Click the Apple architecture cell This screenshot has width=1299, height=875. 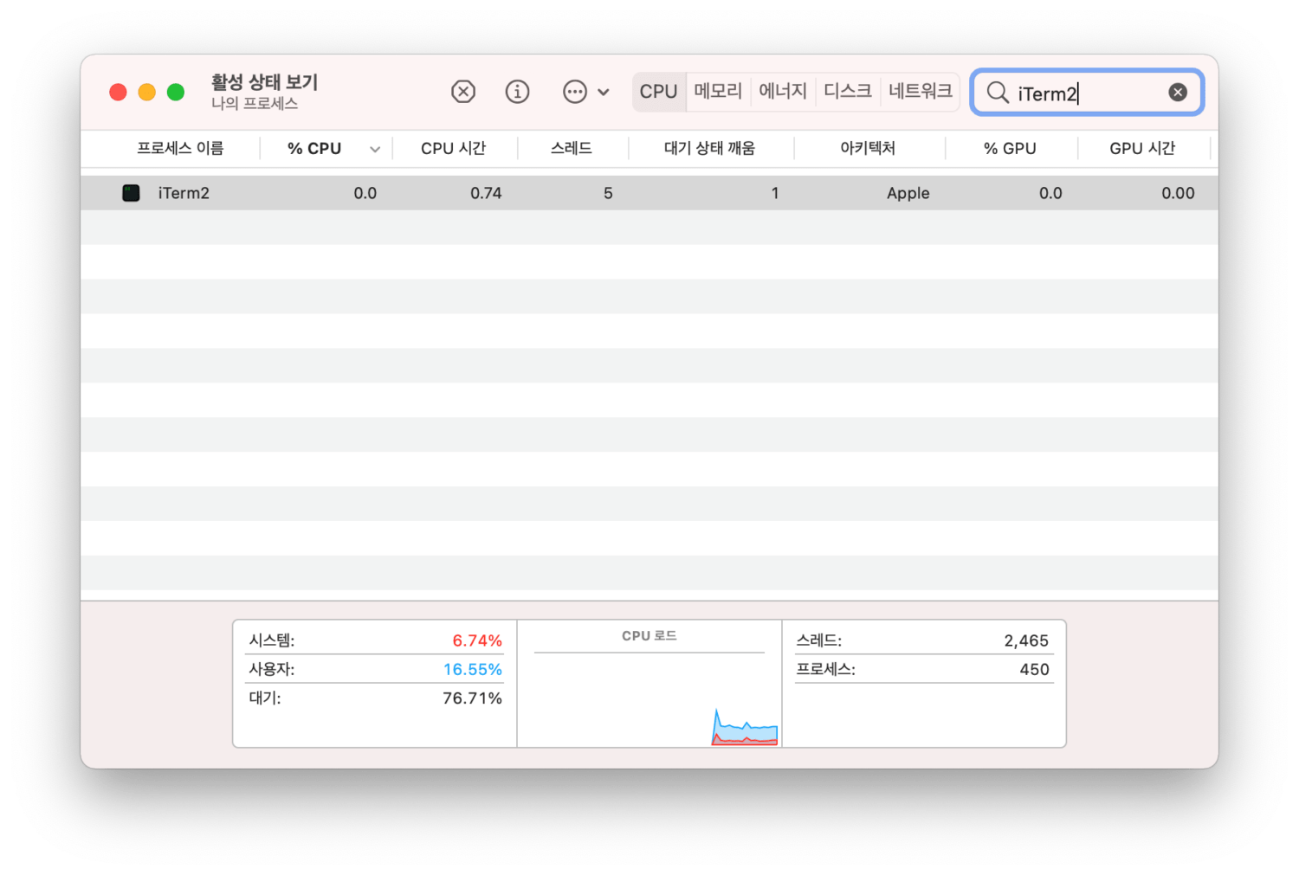(x=908, y=193)
